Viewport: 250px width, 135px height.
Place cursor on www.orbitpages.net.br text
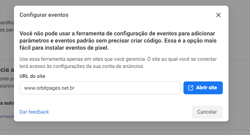click(x=49, y=88)
